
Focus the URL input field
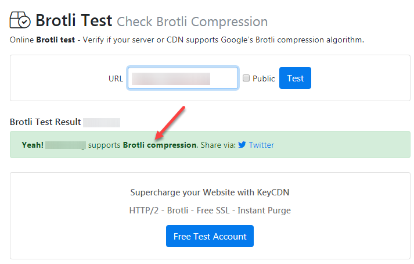183,78
